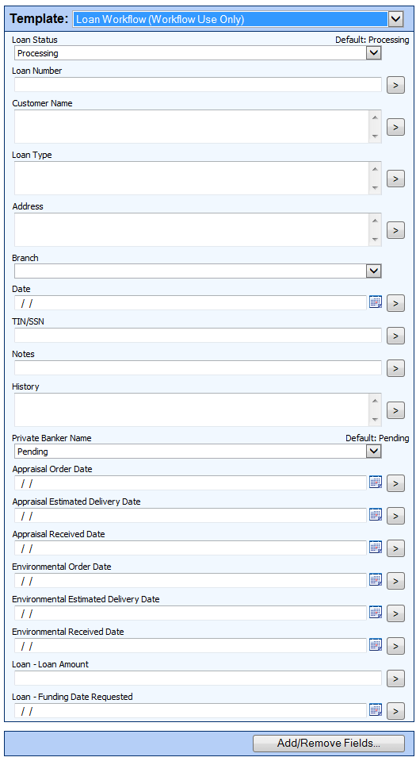Open calendar picker for Date field
The image size is (416, 761).
click(376, 302)
